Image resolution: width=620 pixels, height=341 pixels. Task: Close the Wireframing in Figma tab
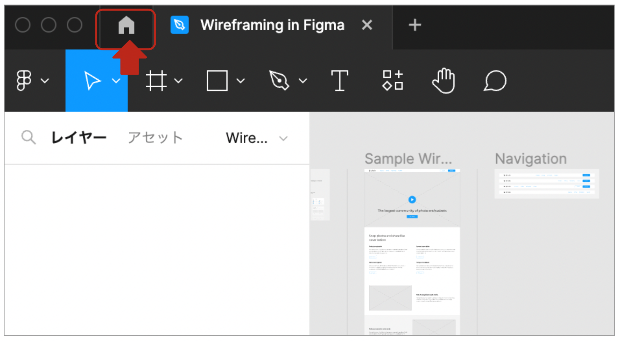367,25
